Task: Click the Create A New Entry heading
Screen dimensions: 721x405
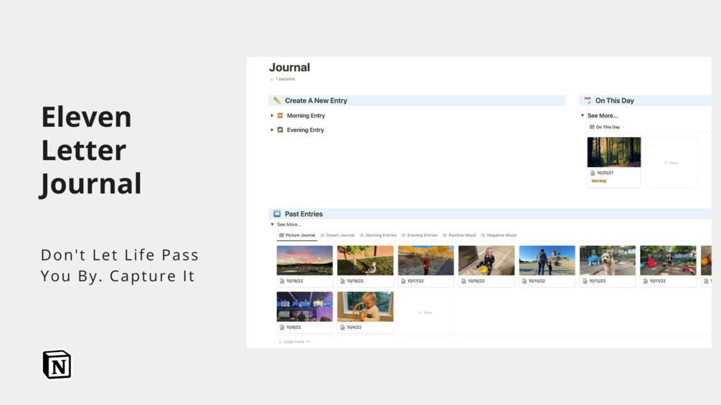Action: tap(316, 100)
